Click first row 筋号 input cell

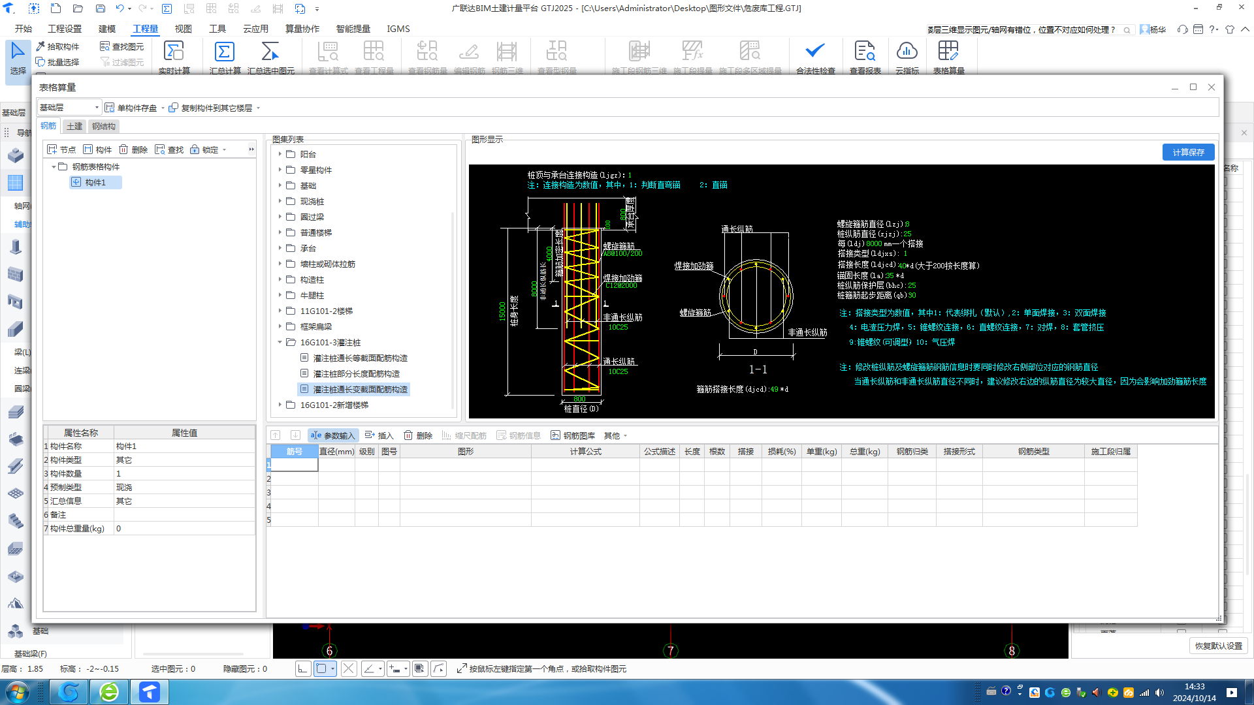294,465
